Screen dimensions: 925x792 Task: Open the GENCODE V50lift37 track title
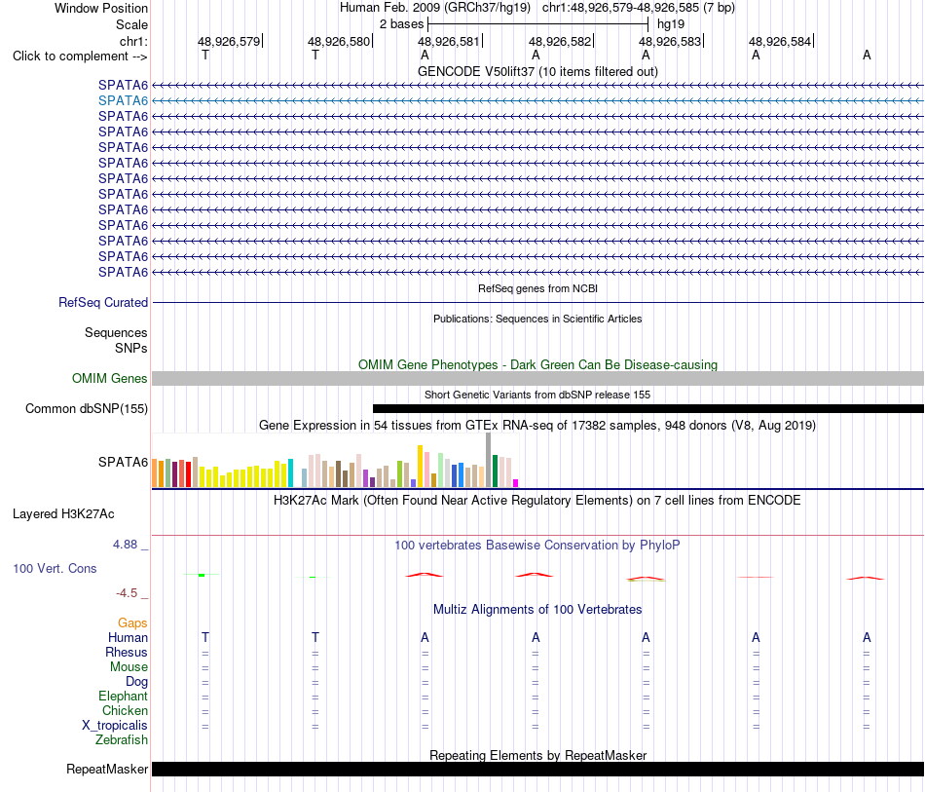(x=537, y=71)
